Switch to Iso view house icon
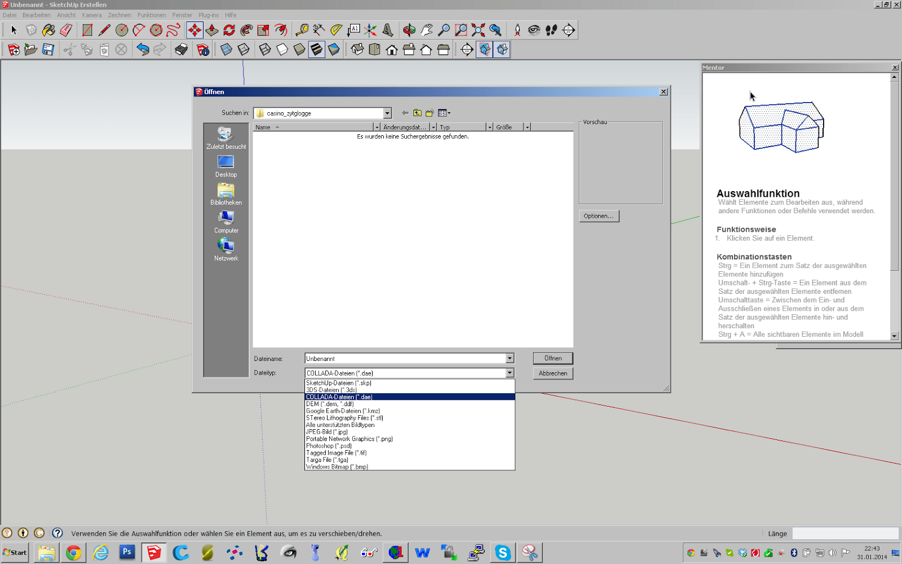The image size is (902, 564). click(x=357, y=50)
